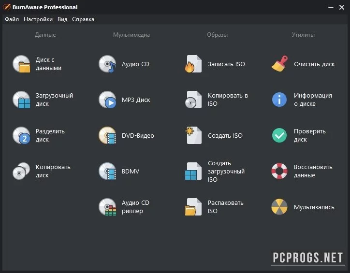Image resolution: width=350 pixels, height=273 pixels.
Task: Click the Проверить диск green checkmark icon
Action: pos(279,135)
